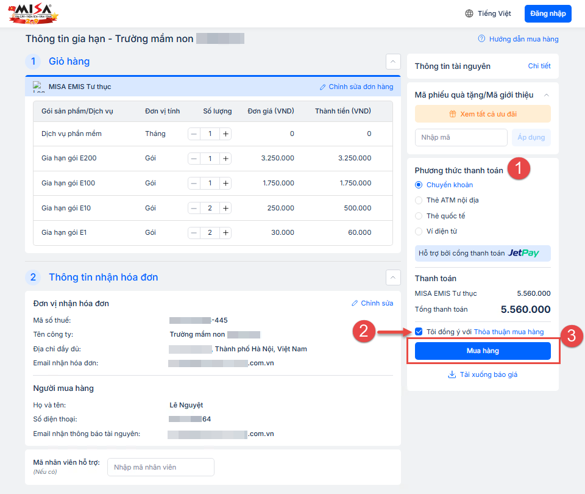This screenshot has height=494, width=585.
Task: Toggle the Tôi đồng ý với checkbox
Action: point(419,332)
